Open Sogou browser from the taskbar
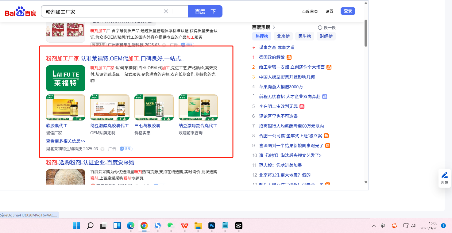This screenshot has height=233, width=452. tap(157, 226)
